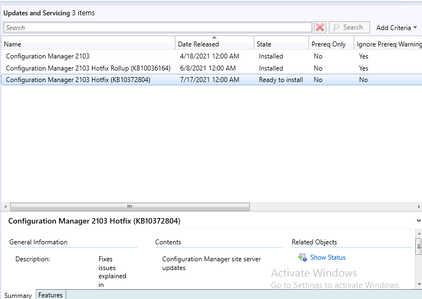Sort by the Name column header
The height and width of the screenshot is (299, 422).
[x=88, y=44]
